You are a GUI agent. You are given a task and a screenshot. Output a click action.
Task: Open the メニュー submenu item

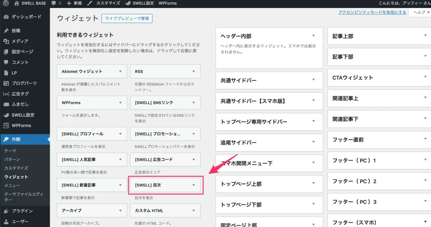(x=12, y=185)
